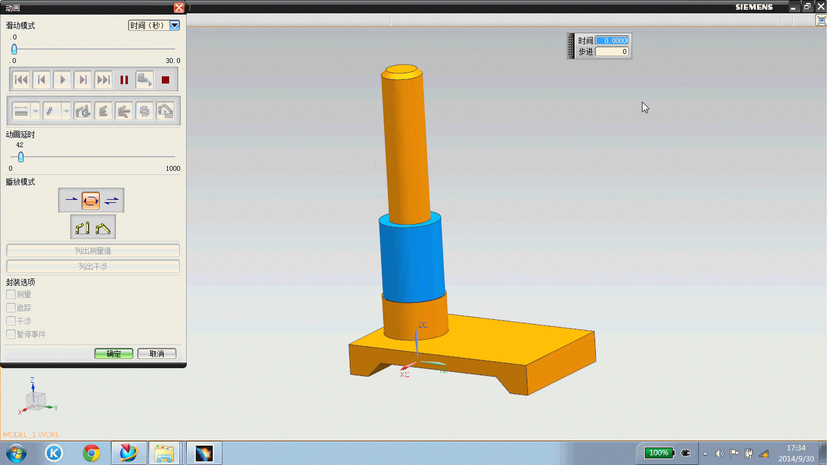Pause the animation playback
Viewport: 828px width, 465px height.
124,79
